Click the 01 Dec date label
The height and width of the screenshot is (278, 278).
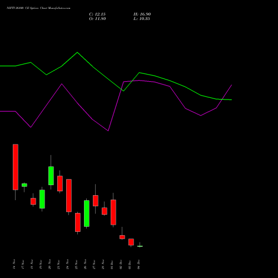[112, 264]
